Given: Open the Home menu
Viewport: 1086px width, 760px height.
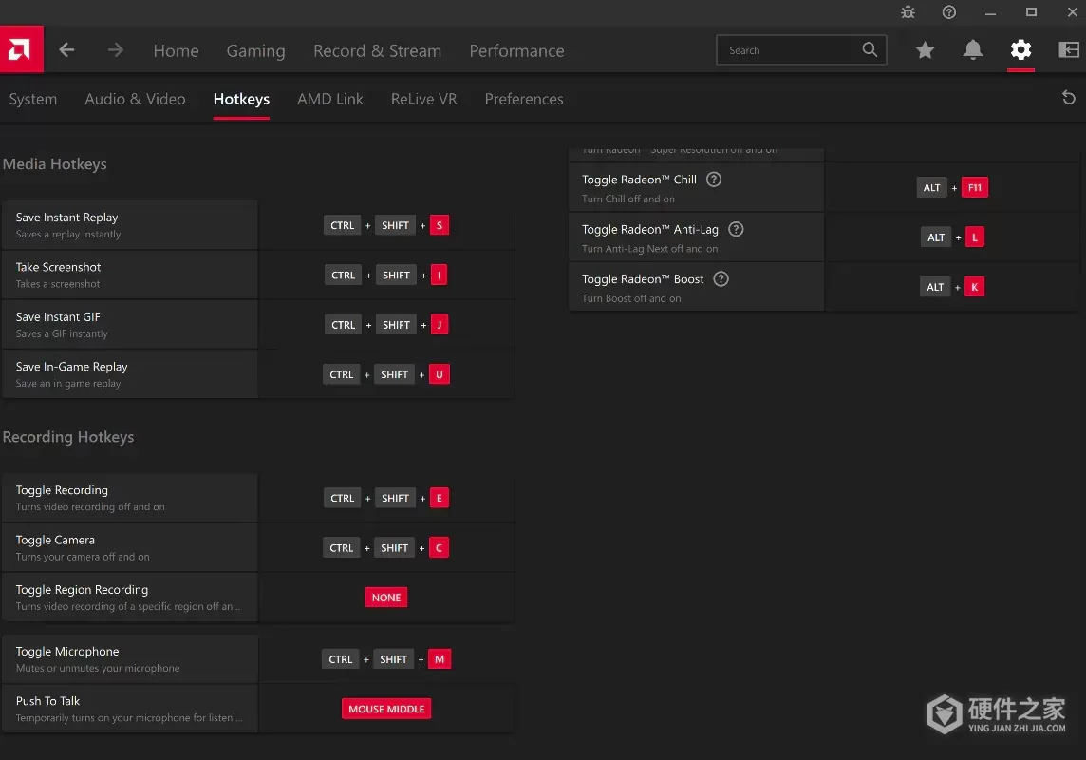Looking at the screenshot, I should point(176,50).
